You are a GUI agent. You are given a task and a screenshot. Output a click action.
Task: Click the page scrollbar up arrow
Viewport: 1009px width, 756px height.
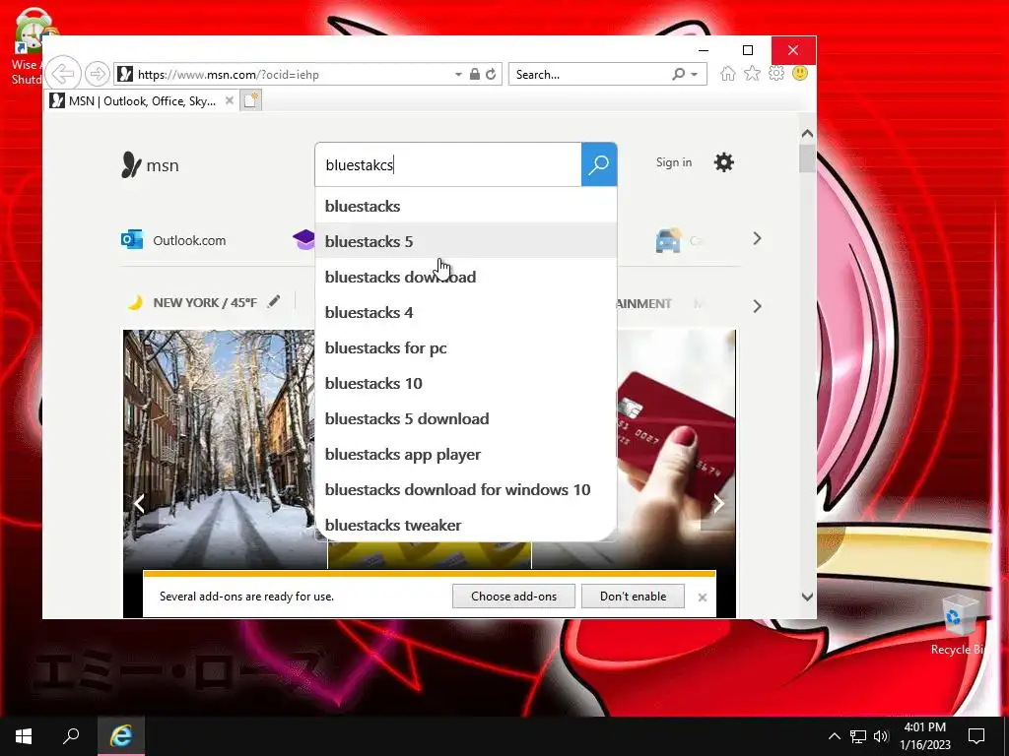pos(808,134)
